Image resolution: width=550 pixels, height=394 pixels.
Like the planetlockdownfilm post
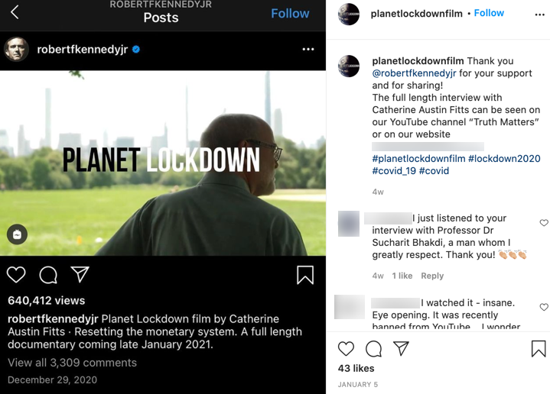tap(347, 349)
